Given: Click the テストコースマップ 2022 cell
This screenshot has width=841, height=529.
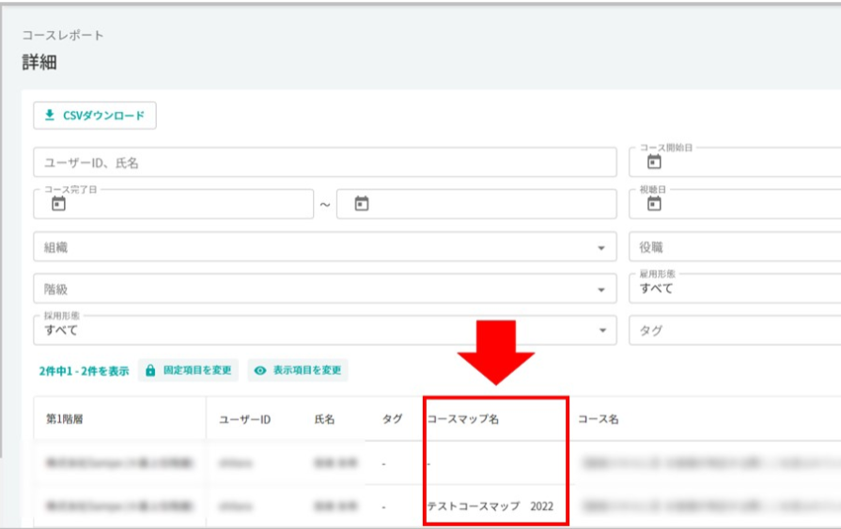Looking at the screenshot, I should [491, 506].
